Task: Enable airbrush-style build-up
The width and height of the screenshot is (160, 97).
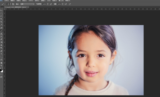Action: coord(66,4)
